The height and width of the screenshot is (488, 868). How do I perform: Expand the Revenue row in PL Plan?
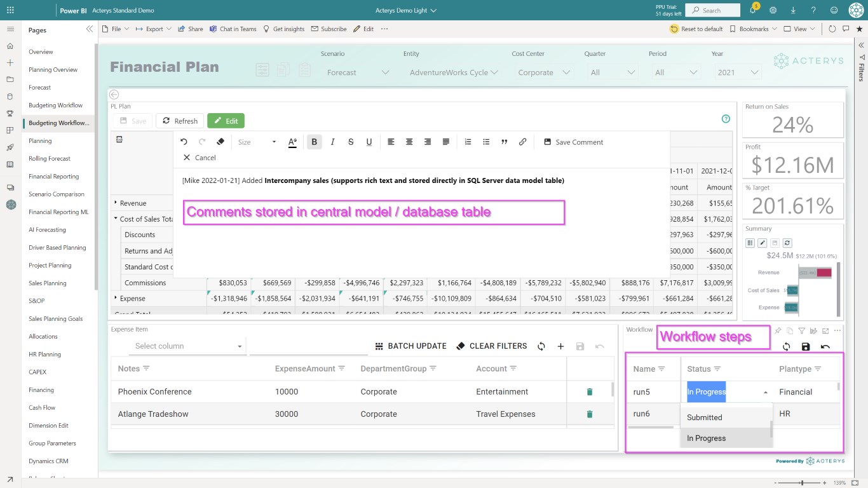[116, 203]
